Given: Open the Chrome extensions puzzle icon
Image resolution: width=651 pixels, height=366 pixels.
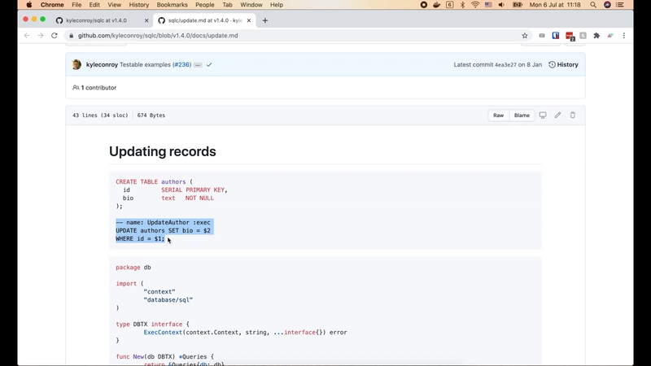Looking at the screenshot, I should pyautogui.click(x=596, y=36).
